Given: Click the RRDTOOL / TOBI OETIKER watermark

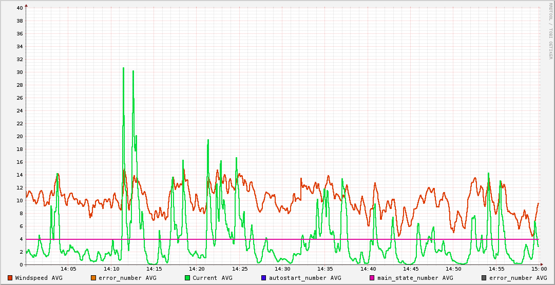Looking at the screenshot, I should [x=550, y=31].
